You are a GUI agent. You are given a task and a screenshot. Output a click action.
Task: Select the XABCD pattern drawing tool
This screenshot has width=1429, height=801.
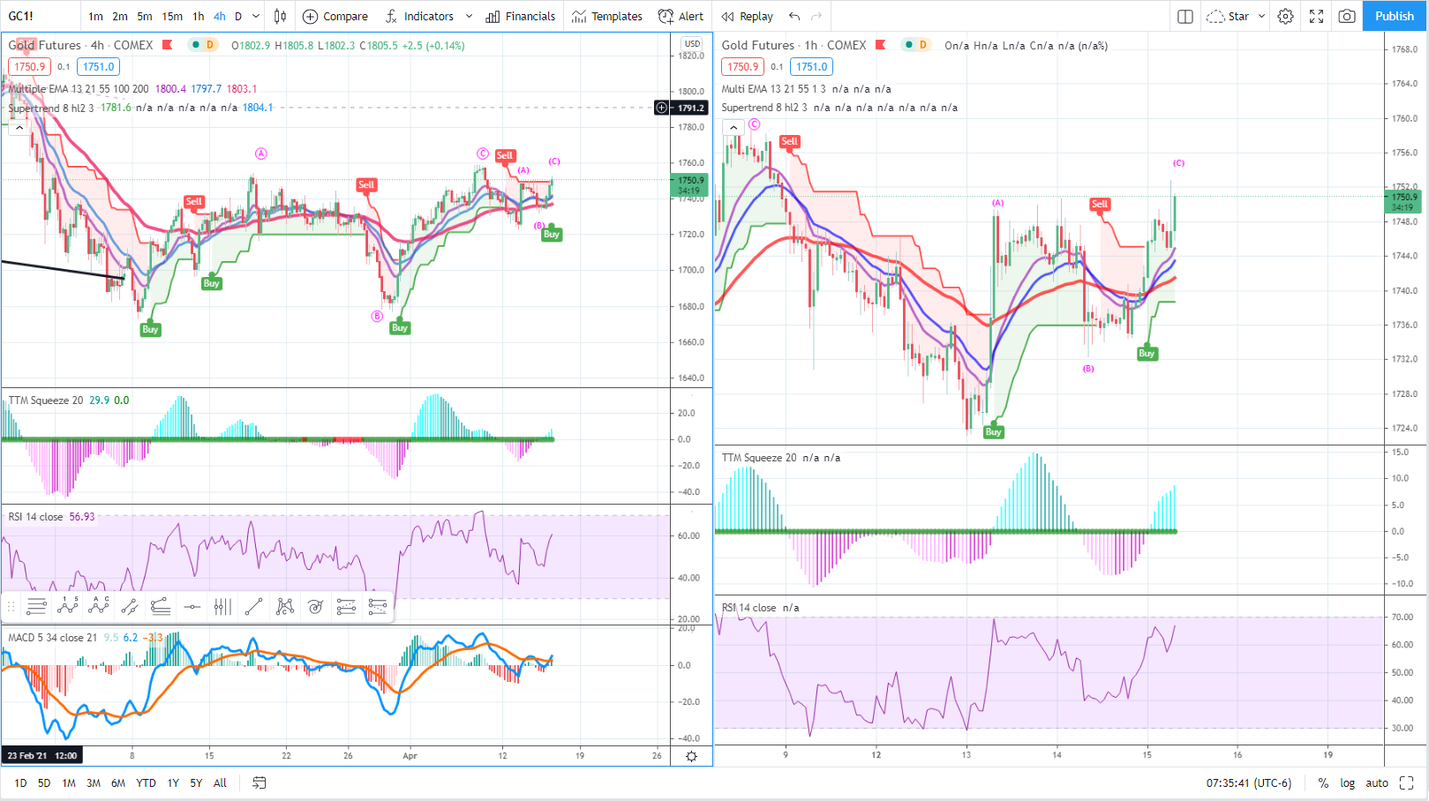[284, 606]
